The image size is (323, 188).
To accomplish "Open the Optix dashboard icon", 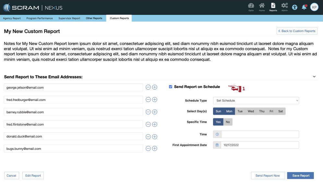I will click(x=251, y=6).
